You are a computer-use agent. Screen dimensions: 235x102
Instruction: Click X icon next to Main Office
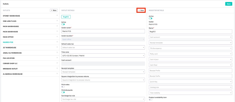57,37
